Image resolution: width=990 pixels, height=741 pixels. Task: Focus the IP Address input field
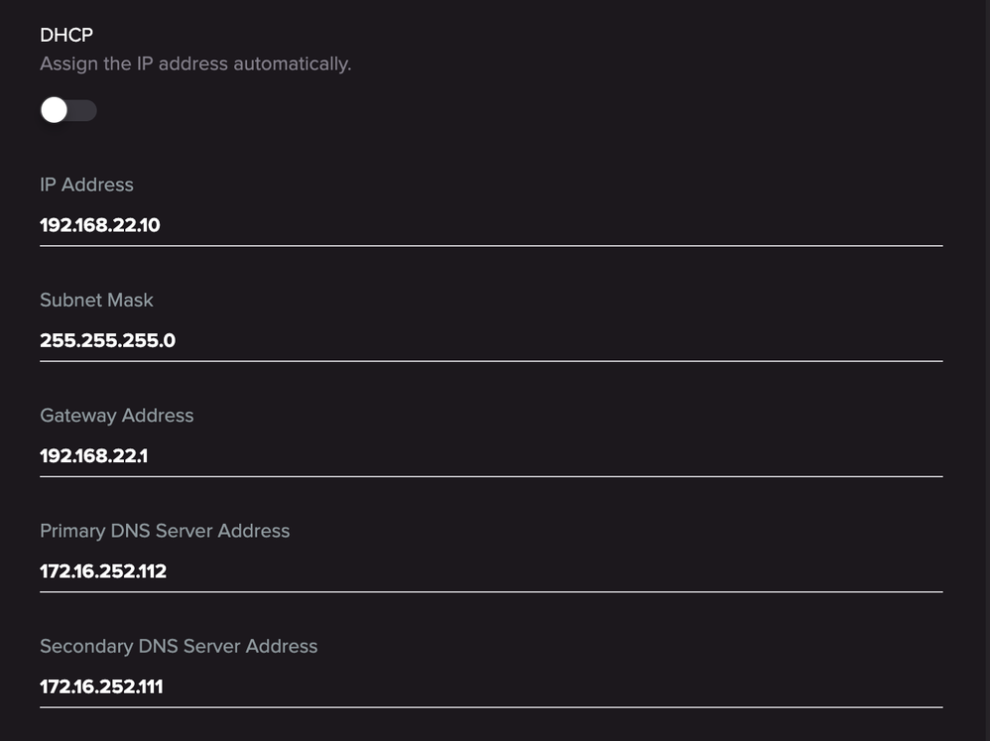pos(491,225)
